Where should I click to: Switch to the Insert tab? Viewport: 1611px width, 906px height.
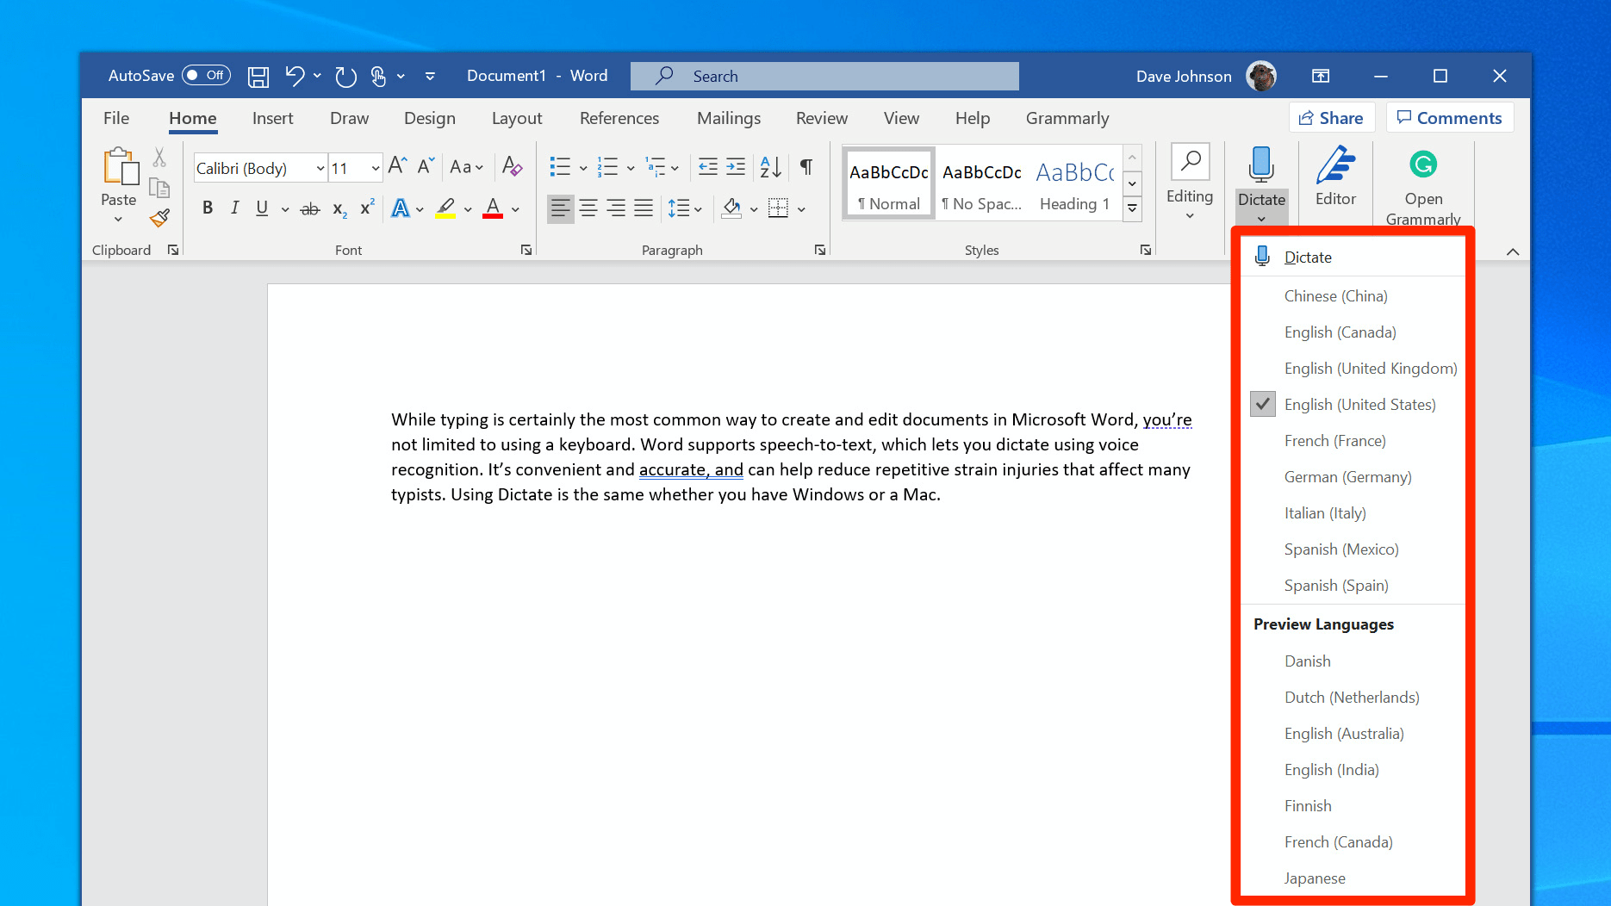[272, 118]
